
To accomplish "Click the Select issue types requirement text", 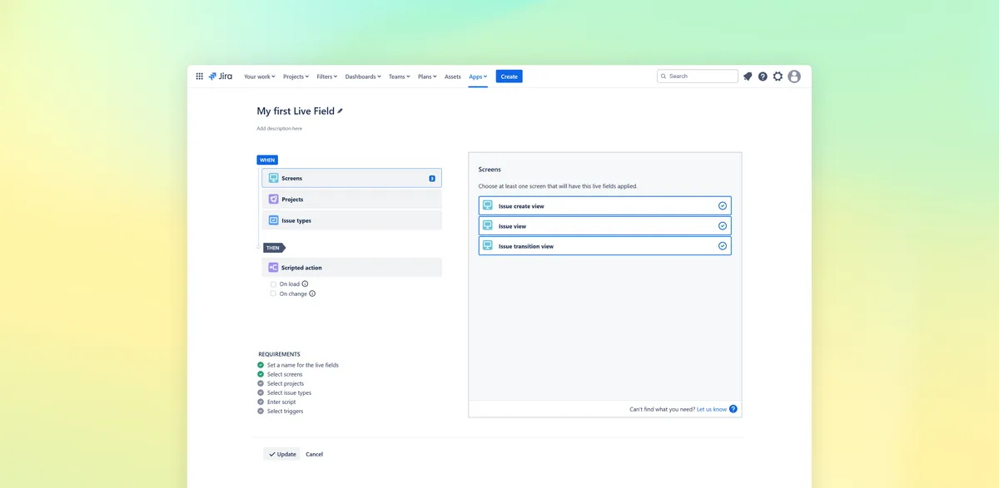I will point(289,392).
